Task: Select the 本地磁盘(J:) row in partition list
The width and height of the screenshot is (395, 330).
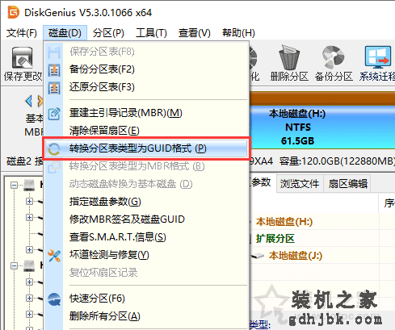Action: tap(296, 256)
